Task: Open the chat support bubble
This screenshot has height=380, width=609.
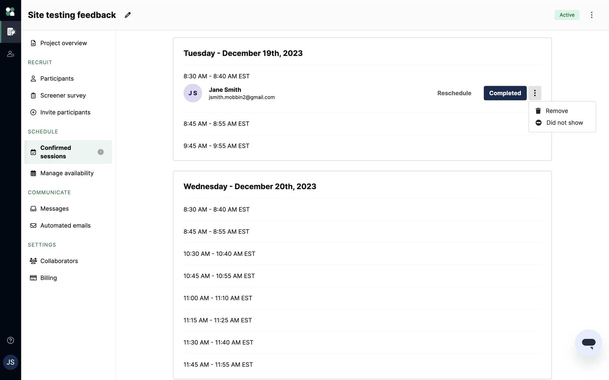Action: click(588, 343)
